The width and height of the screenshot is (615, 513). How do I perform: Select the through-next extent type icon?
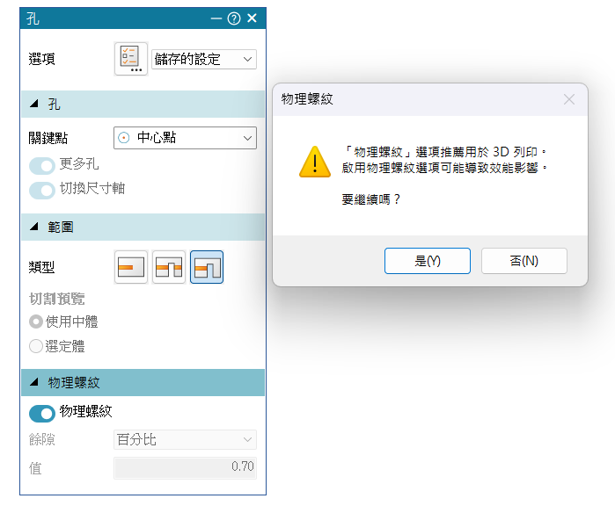169,267
